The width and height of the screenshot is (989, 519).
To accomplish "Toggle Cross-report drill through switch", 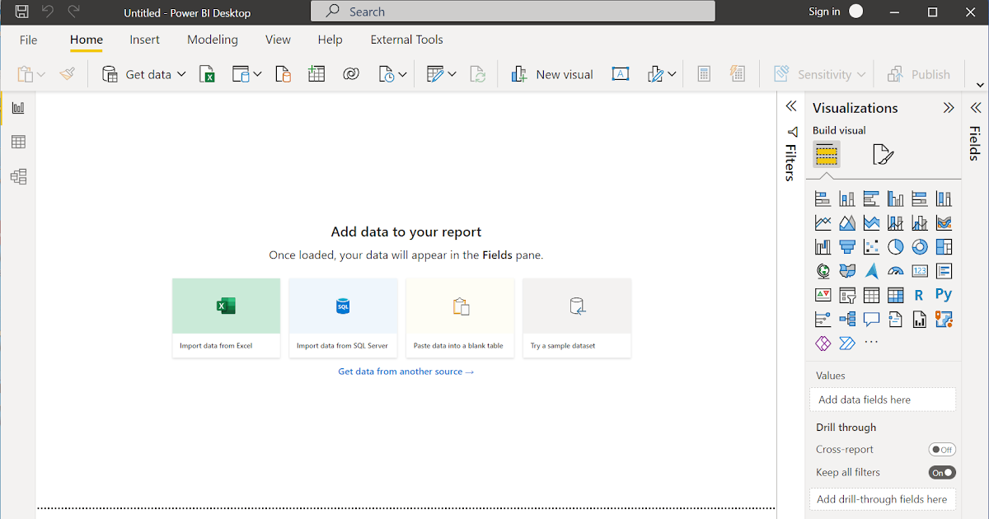I will click(942, 449).
